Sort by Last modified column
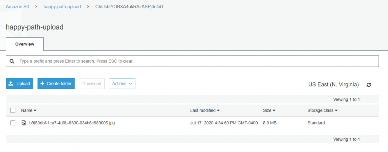This screenshot has height=152, width=388. 205,110
